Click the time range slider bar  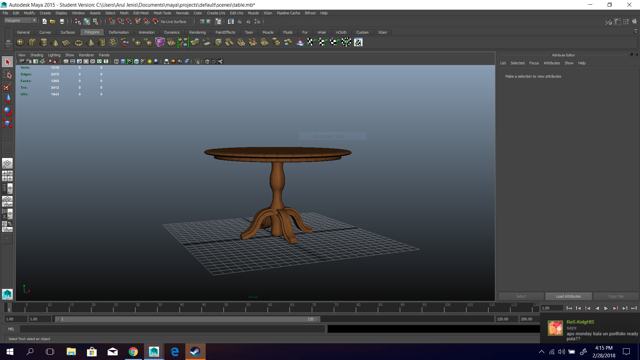[x=187, y=319]
